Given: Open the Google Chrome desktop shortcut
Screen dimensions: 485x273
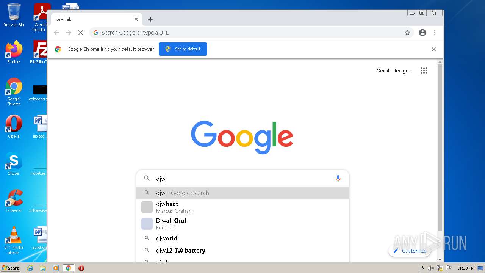Looking at the screenshot, I should [x=14, y=92].
